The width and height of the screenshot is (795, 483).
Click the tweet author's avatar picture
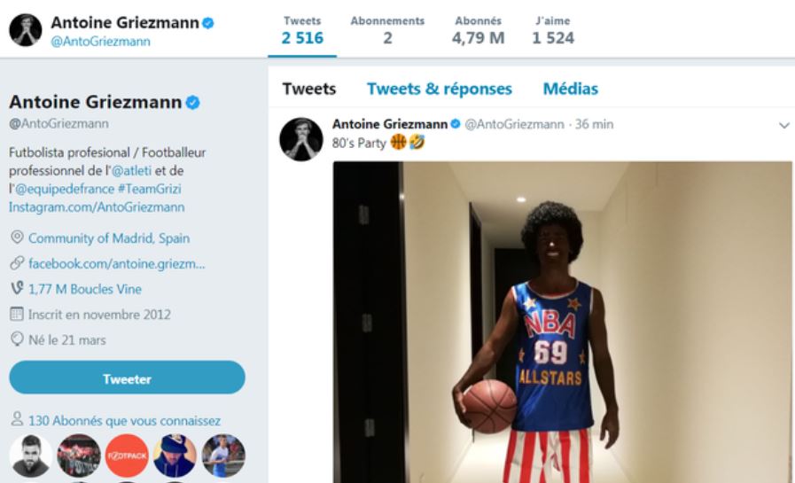[x=300, y=139]
